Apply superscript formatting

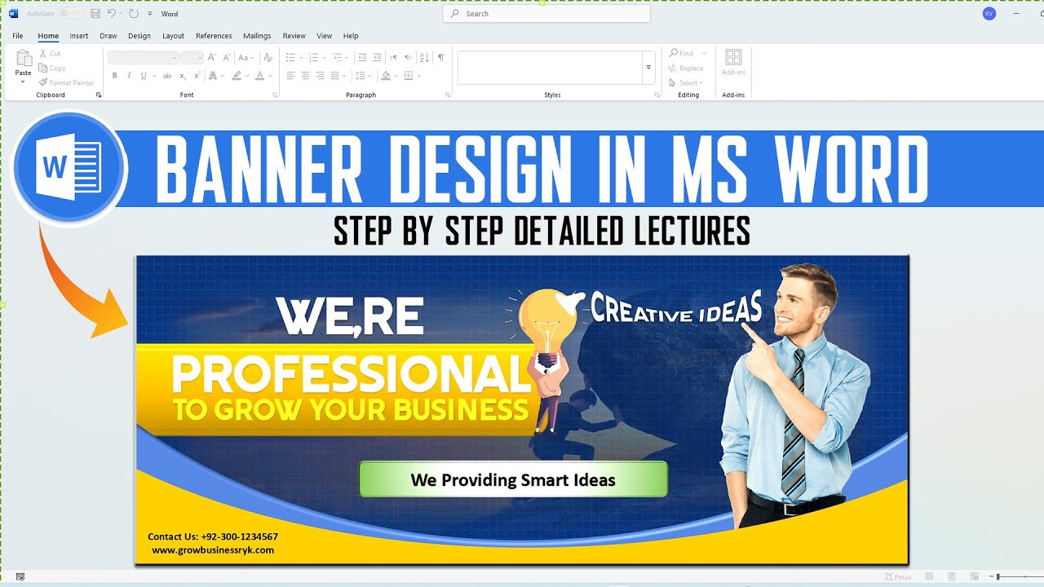pos(197,76)
